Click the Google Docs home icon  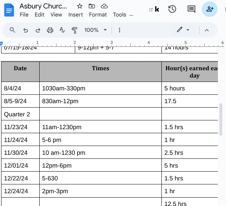9,10
